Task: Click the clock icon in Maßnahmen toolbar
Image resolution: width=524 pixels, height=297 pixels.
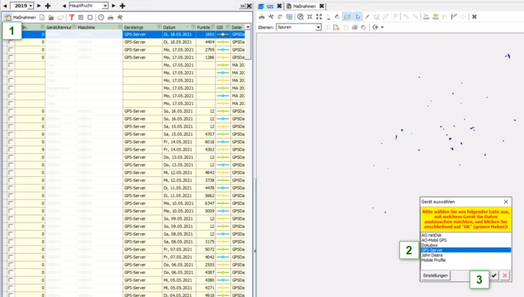Action: point(101,17)
